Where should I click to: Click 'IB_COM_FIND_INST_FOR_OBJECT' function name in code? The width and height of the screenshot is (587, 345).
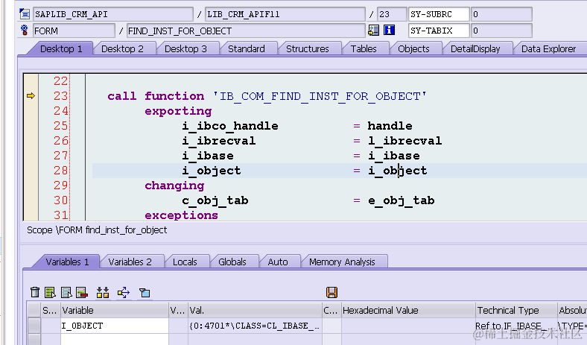pos(320,96)
